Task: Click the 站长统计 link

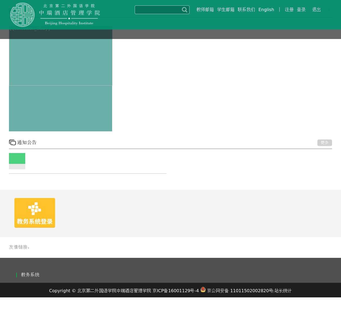Action: pos(283,291)
